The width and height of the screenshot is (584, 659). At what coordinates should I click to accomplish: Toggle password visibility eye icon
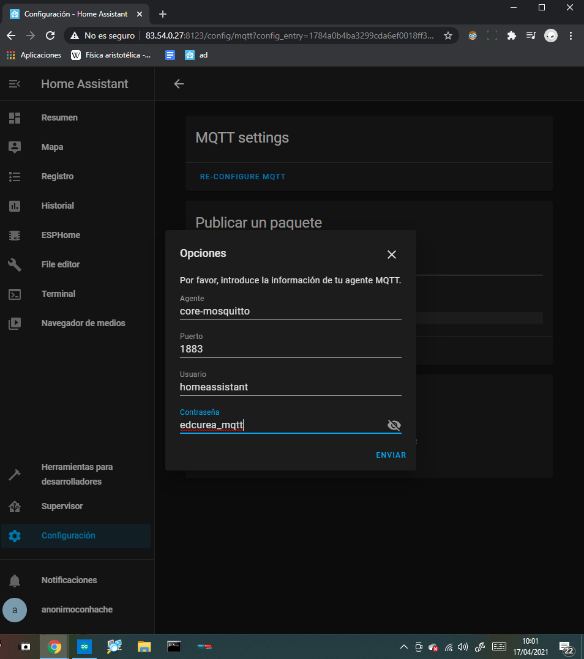394,425
